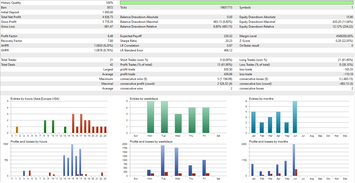Click the "Profits and losses by weekdays" chart title
355x183 pixels.
tap(151, 142)
